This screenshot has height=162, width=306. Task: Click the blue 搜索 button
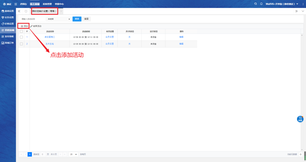[77, 19]
